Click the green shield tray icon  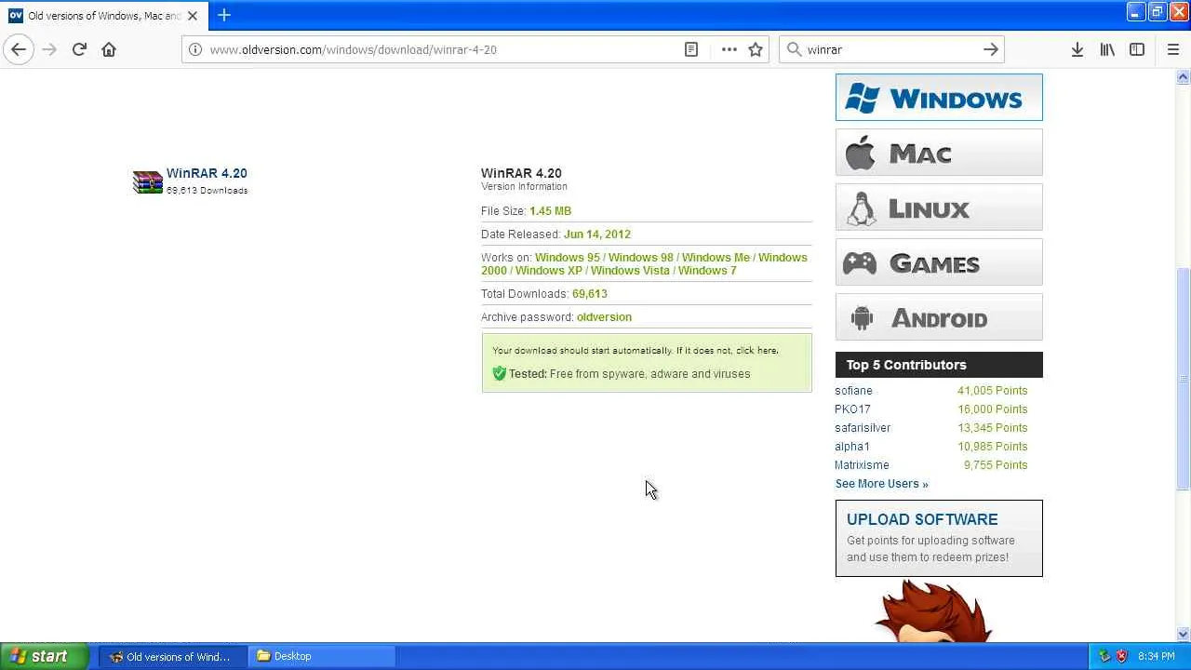1104,656
